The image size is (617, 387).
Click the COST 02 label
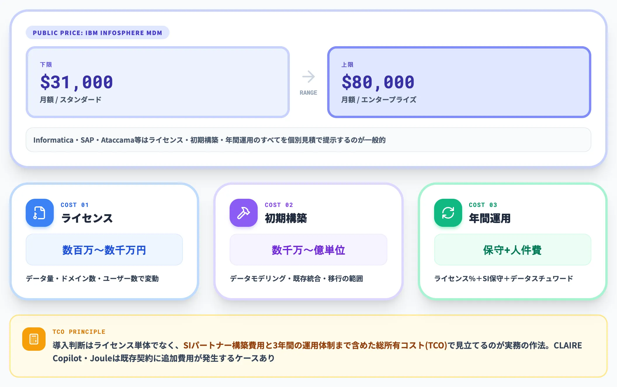tap(279, 205)
